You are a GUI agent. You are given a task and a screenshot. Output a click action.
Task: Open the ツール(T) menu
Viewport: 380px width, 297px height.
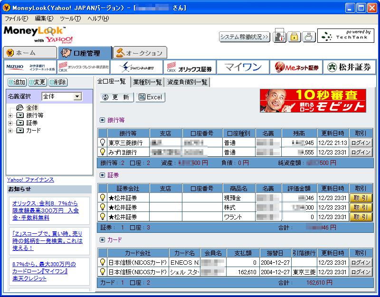click(x=70, y=19)
